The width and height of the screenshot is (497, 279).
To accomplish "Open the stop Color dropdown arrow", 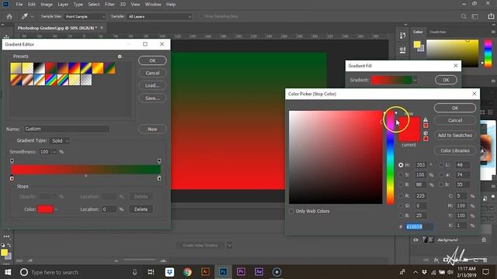I will coord(57,209).
